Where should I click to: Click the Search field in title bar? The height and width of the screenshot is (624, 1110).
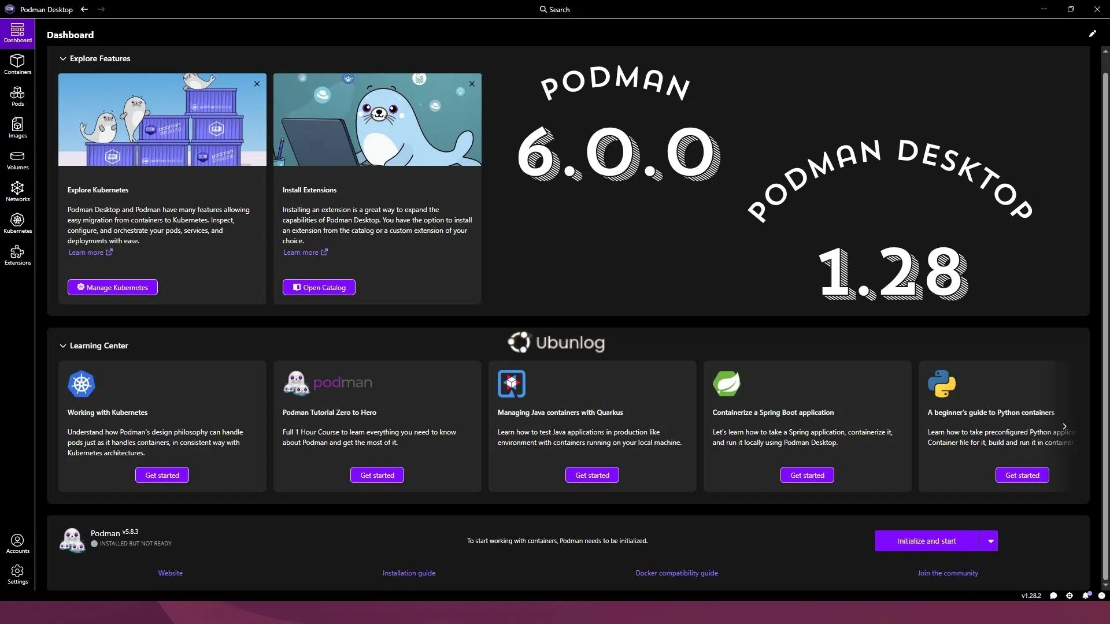coord(555,9)
